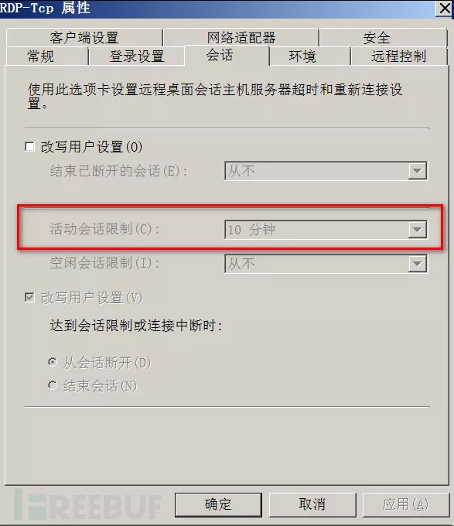Click the 应用(A) button
454x526 pixels.
(x=406, y=504)
